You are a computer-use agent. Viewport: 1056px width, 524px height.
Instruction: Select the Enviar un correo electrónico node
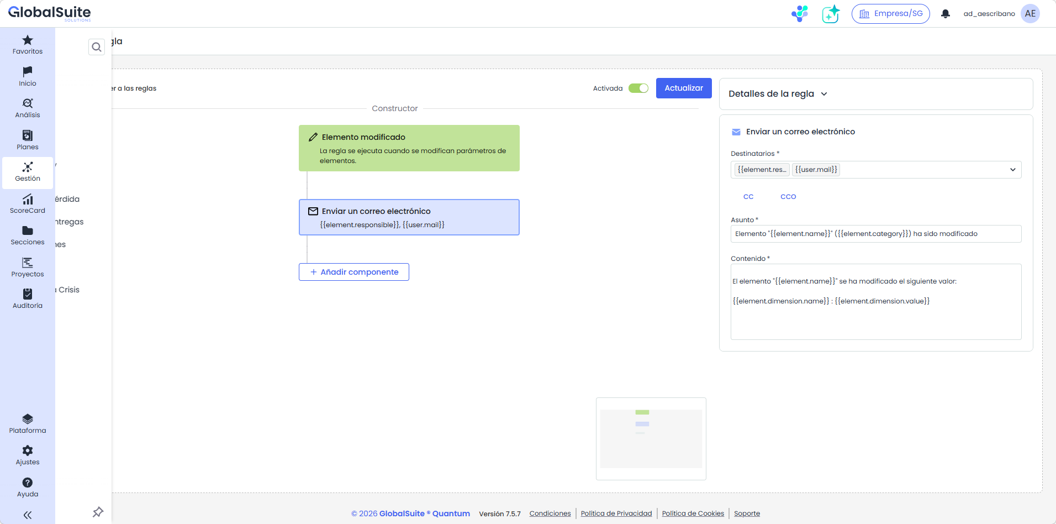tap(409, 217)
